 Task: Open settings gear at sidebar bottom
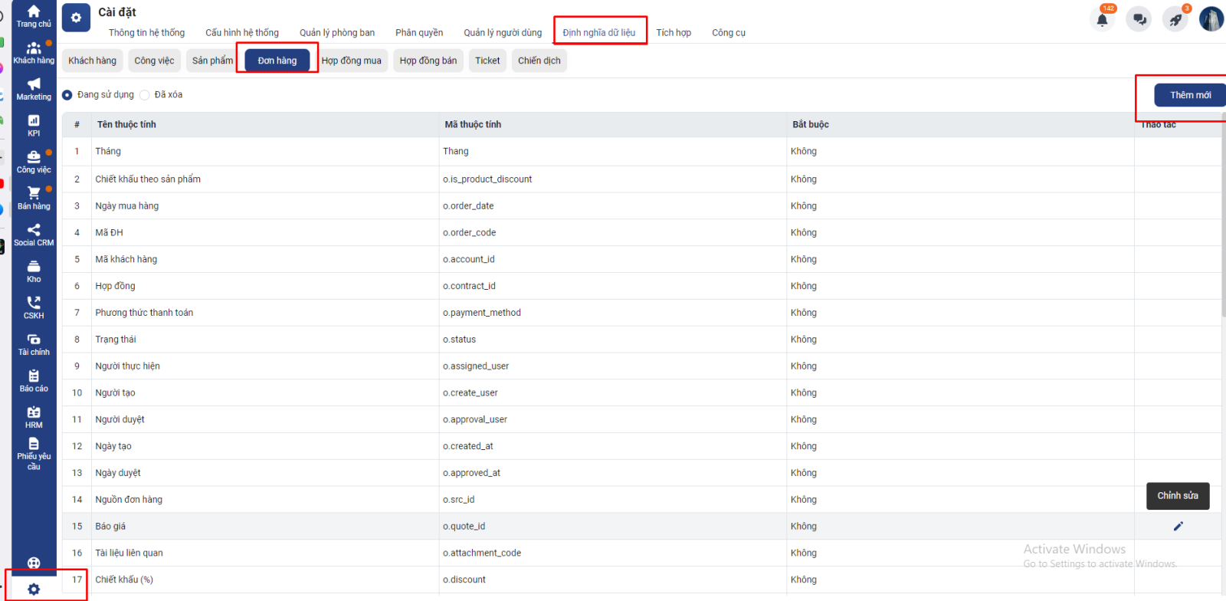[34, 589]
